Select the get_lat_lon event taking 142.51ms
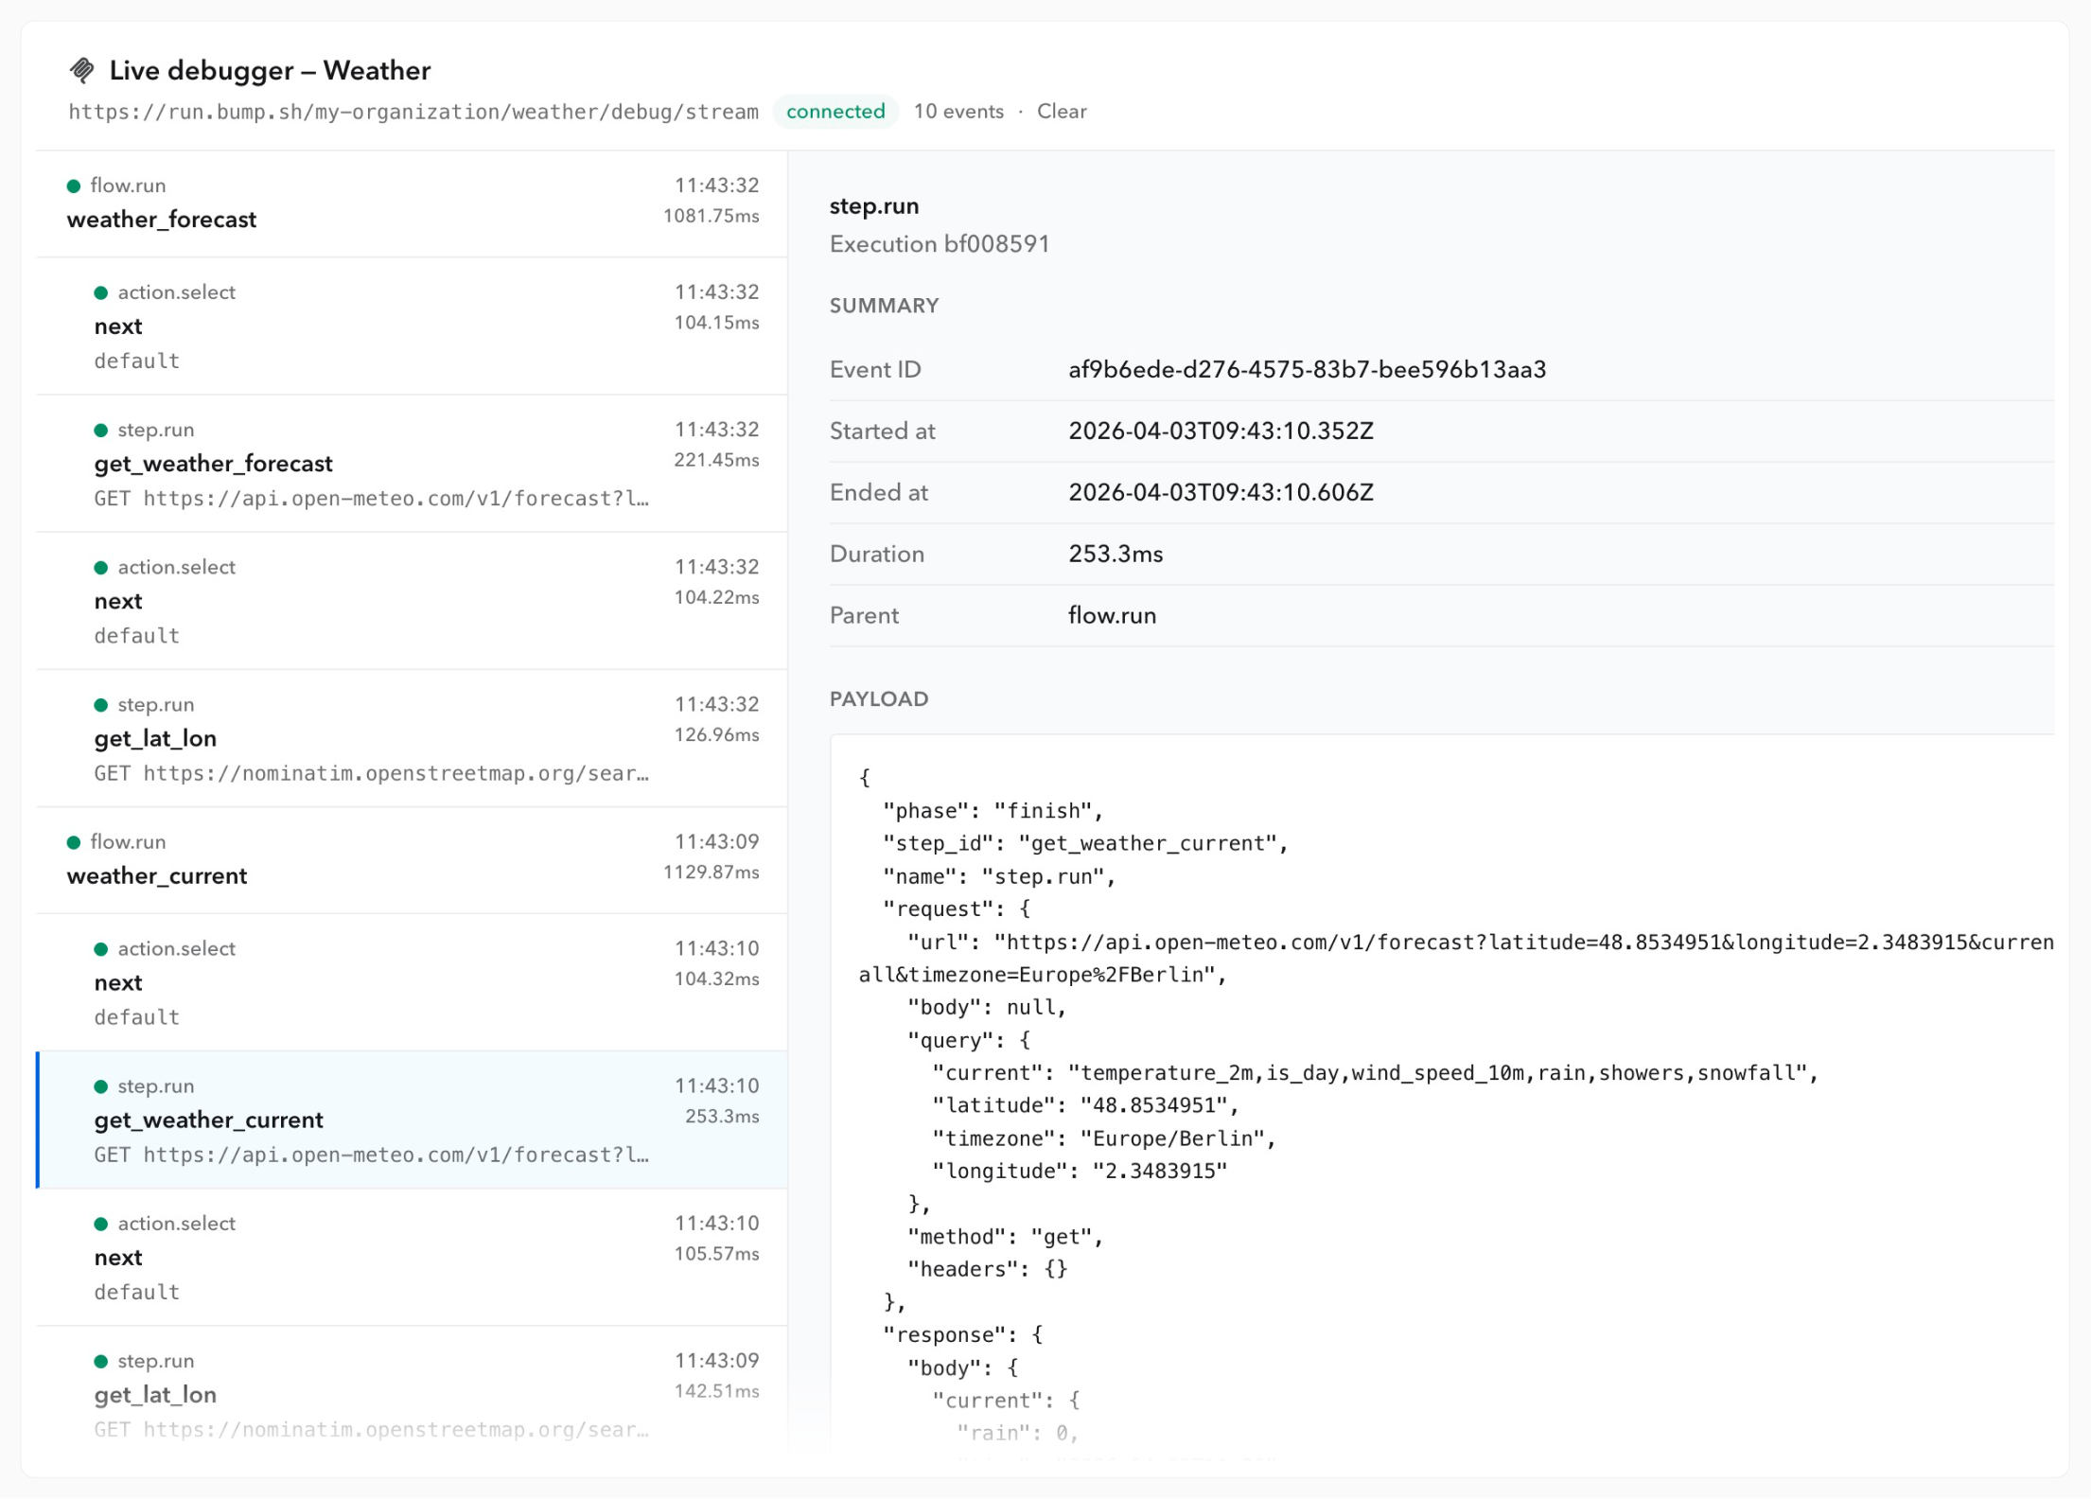The height and width of the screenshot is (1499, 2091). (413, 1396)
